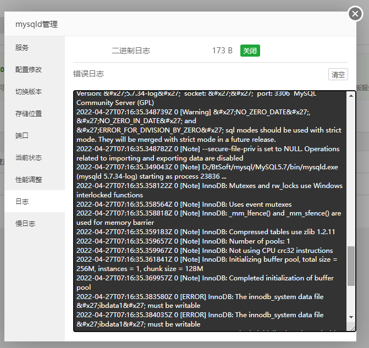The image size is (369, 348).
Task: Click the 二进制日志 label
Action: pyautogui.click(x=131, y=51)
